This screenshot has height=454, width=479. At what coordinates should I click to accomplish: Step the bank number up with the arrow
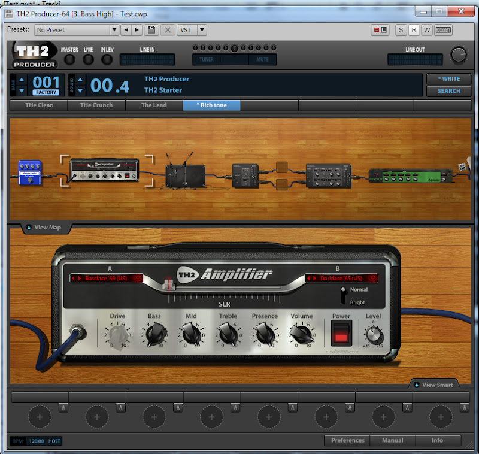[22, 80]
